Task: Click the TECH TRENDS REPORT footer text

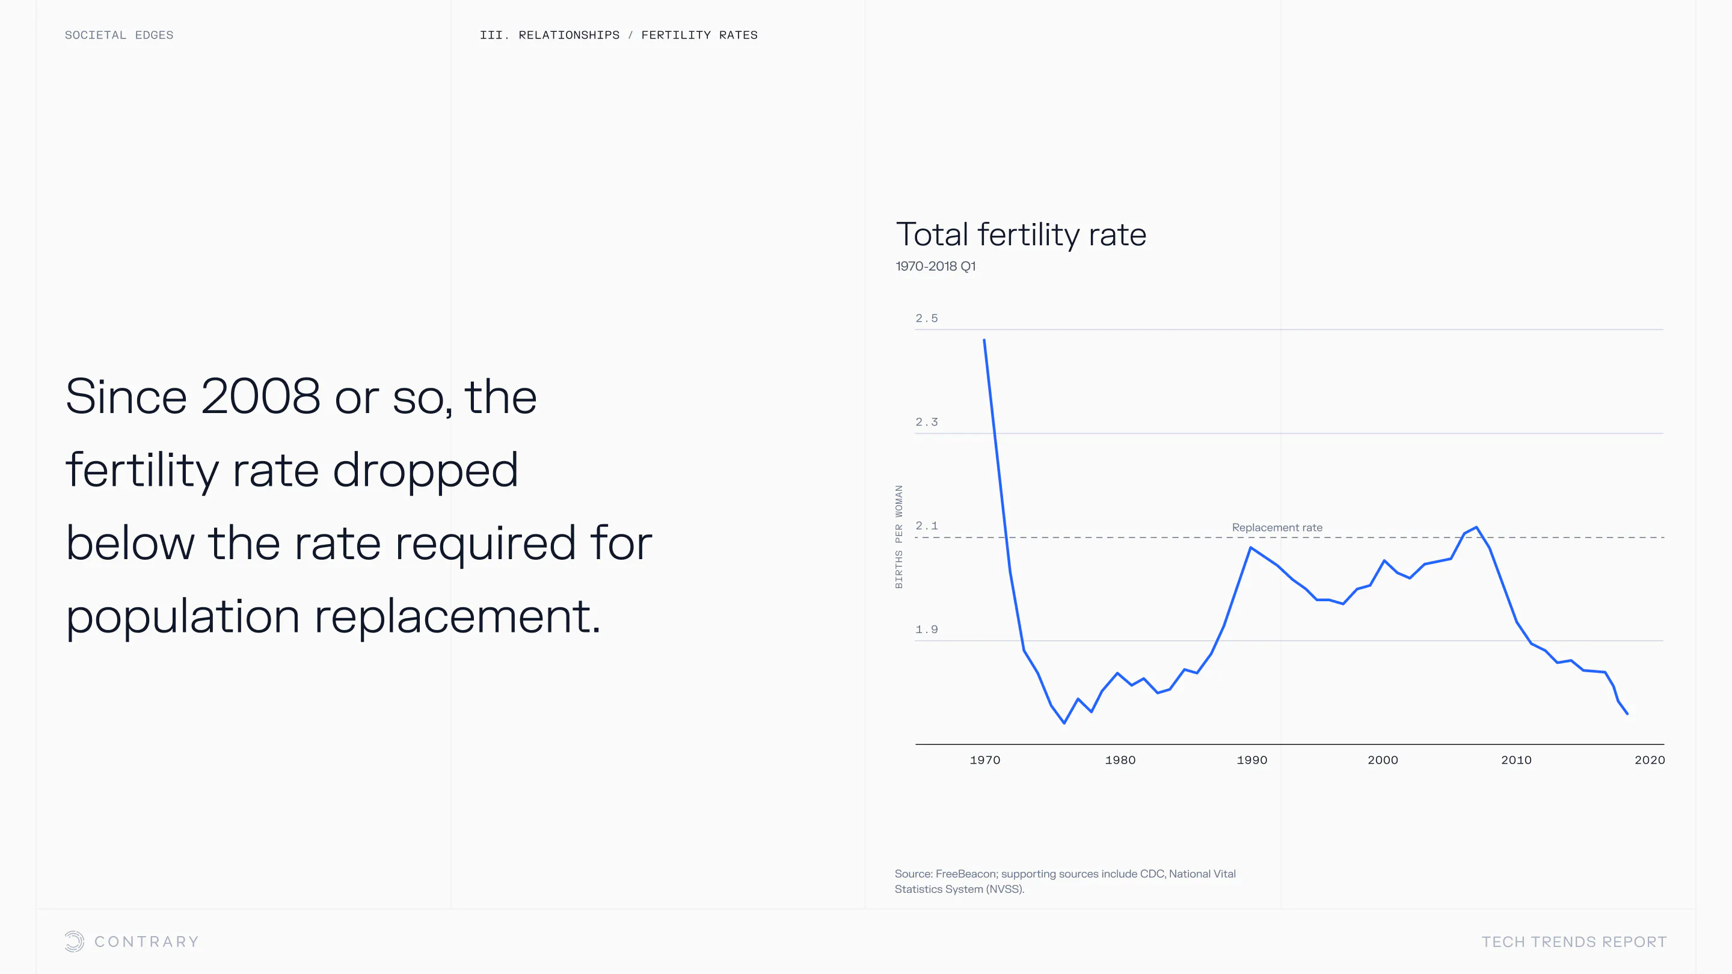Action: 1574,942
